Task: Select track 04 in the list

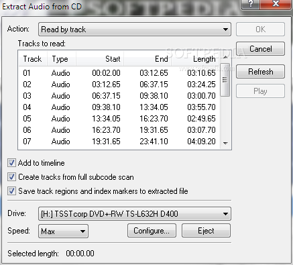Action: pyautogui.click(x=119, y=107)
